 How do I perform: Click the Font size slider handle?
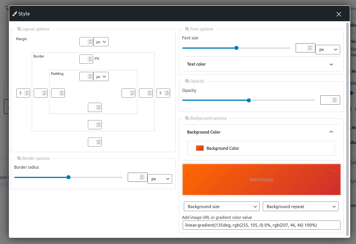(x=236, y=48)
